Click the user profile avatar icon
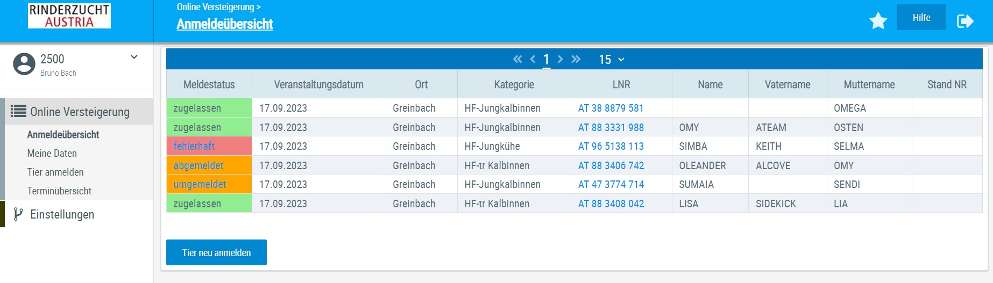This screenshot has width=993, height=283. (x=24, y=64)
